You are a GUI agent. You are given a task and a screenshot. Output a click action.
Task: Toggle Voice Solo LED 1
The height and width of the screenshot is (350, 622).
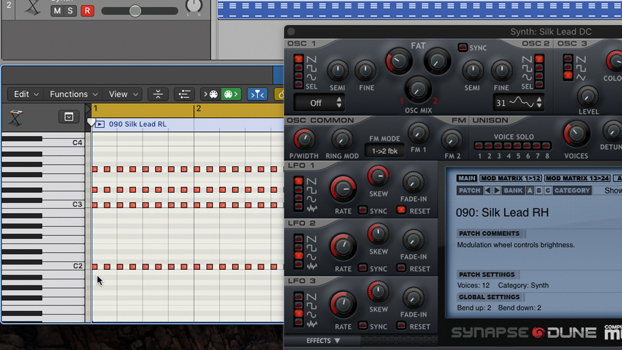pos(479,146)
